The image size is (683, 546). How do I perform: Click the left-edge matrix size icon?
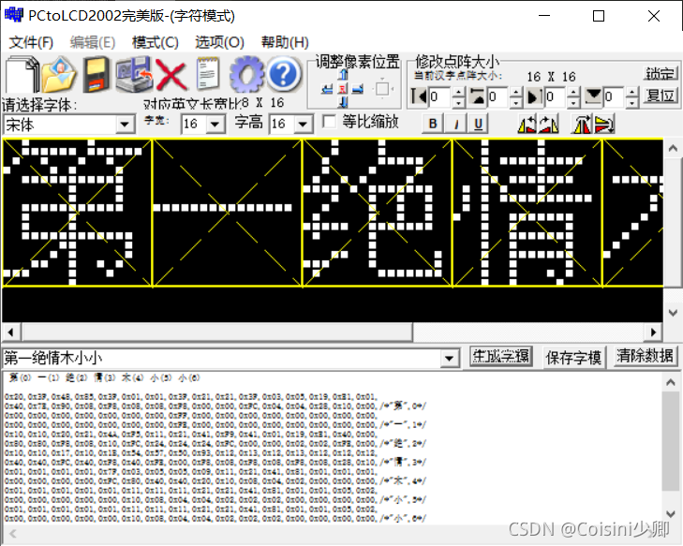(x=419, y=96)
